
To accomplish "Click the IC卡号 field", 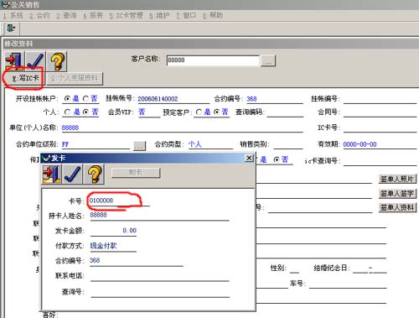I will (380, 128).
